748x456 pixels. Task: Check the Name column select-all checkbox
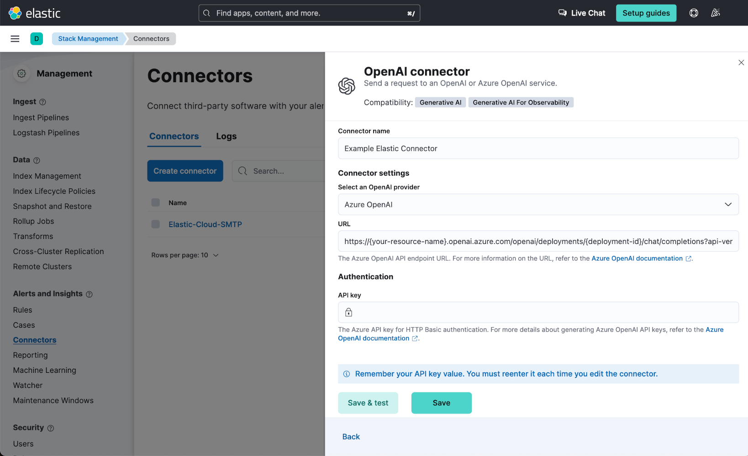pos(155,202)
